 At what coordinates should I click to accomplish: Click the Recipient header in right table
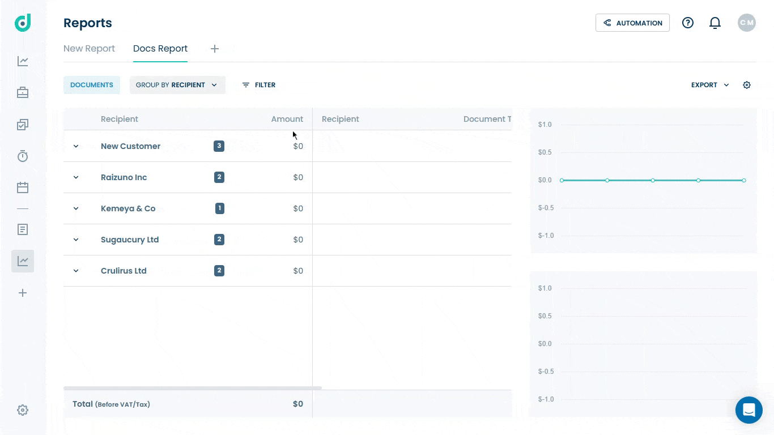click(x=341, y=119)
